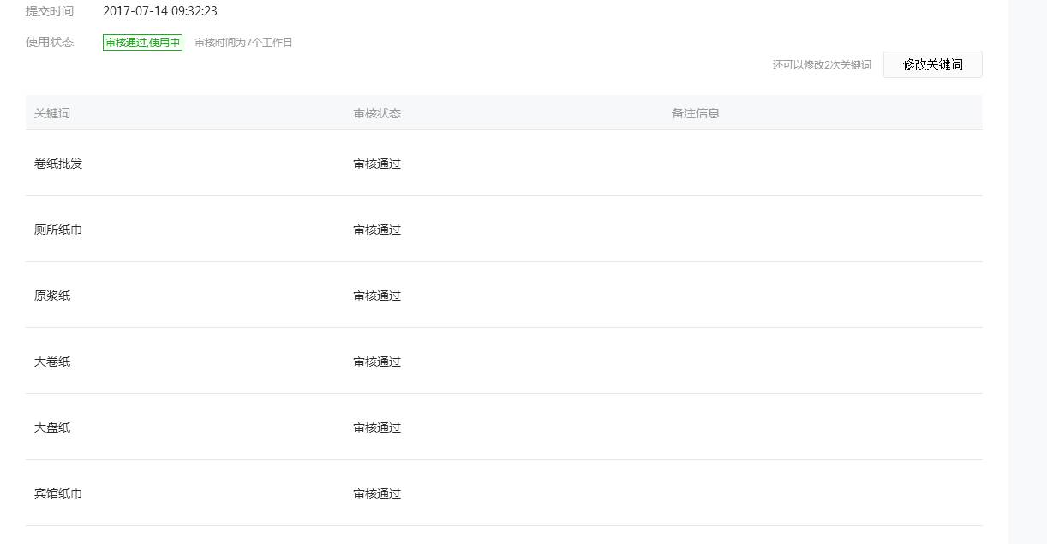Select the 原浆纸 keyword row

coord(52,296)
